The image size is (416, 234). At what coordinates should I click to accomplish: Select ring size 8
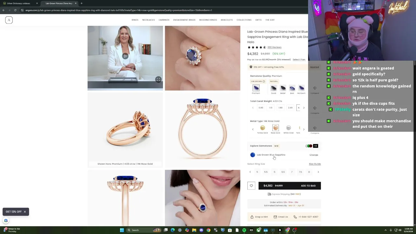pos(309,172)
